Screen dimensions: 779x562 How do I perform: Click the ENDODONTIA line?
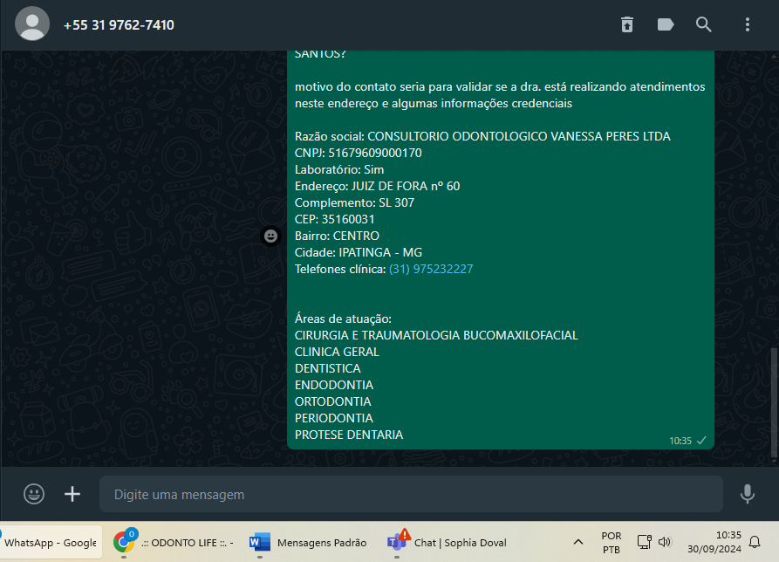[x=334, y=385]
